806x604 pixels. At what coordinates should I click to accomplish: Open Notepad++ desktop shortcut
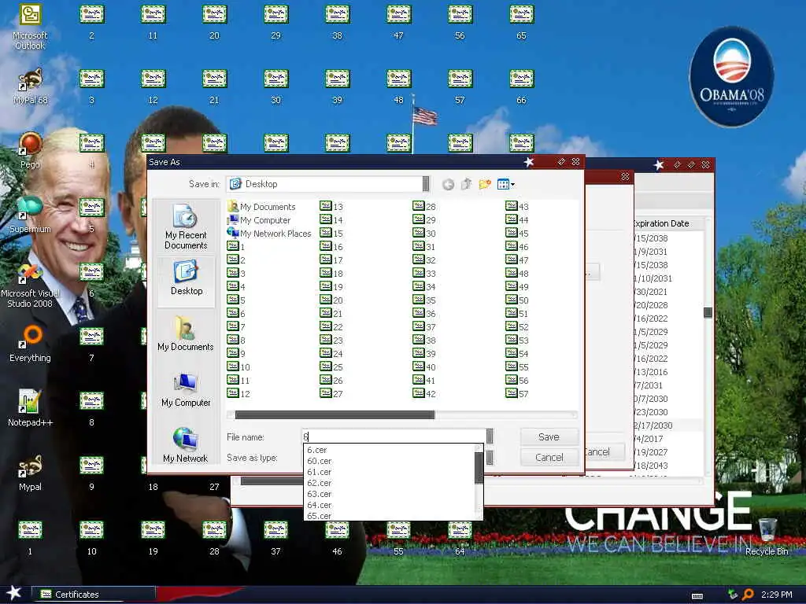[30, 408]
